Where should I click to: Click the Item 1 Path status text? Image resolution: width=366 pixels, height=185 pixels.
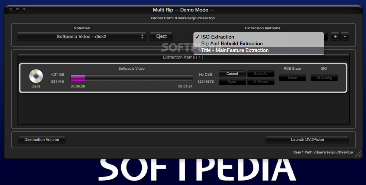323,152
